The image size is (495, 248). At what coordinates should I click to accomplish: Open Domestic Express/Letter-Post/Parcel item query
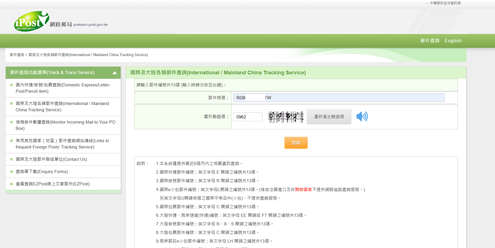(x=63, y=88)
